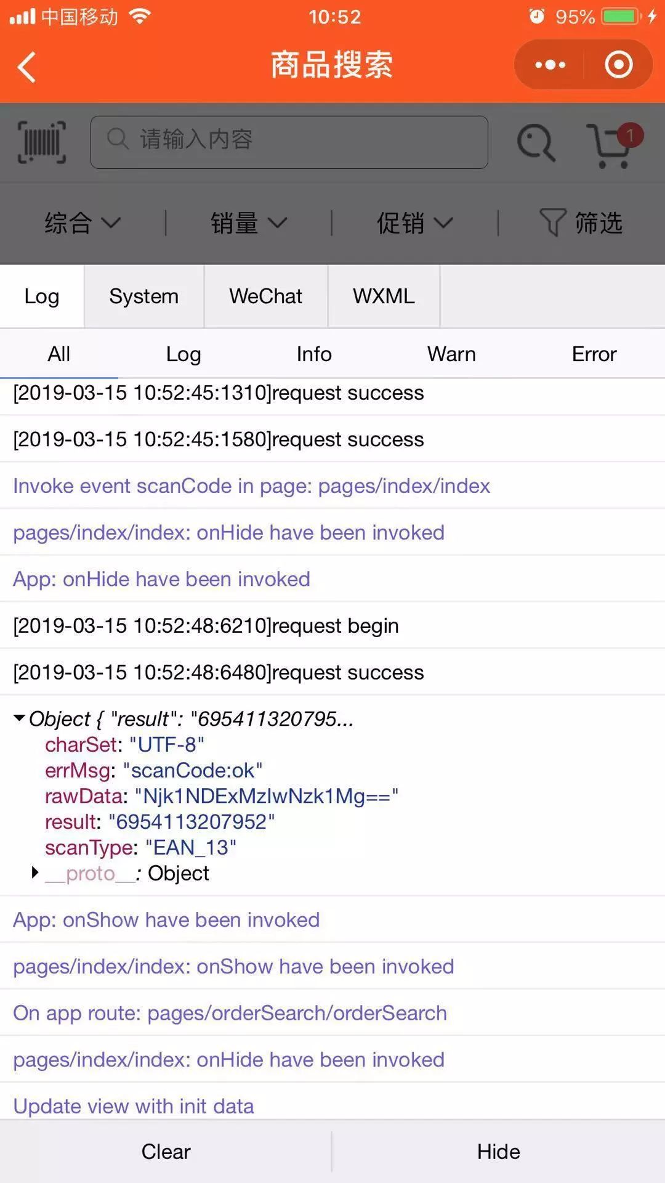Tap the barcode scan icon
The image size is (665, 1183).
click(x=42, y=142)
